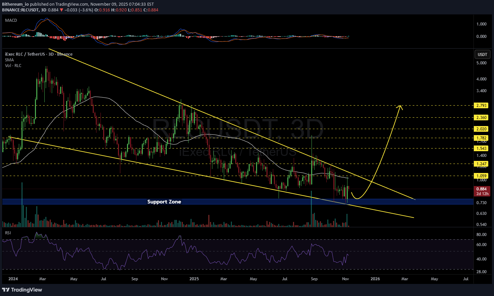The width and height of the screenshot is (494, 296).
Task: Click the red 0.884 current price label
Action: [482, 189]
